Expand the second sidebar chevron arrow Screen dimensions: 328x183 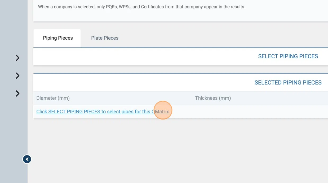tap(17, 76)
